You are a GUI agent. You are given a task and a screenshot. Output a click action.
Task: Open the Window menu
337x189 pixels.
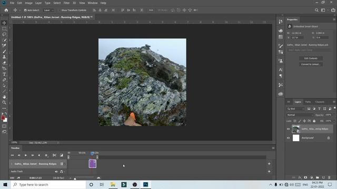[x=93, y=3]
